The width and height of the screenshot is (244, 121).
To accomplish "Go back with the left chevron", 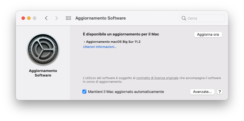I will coord(46,18).
